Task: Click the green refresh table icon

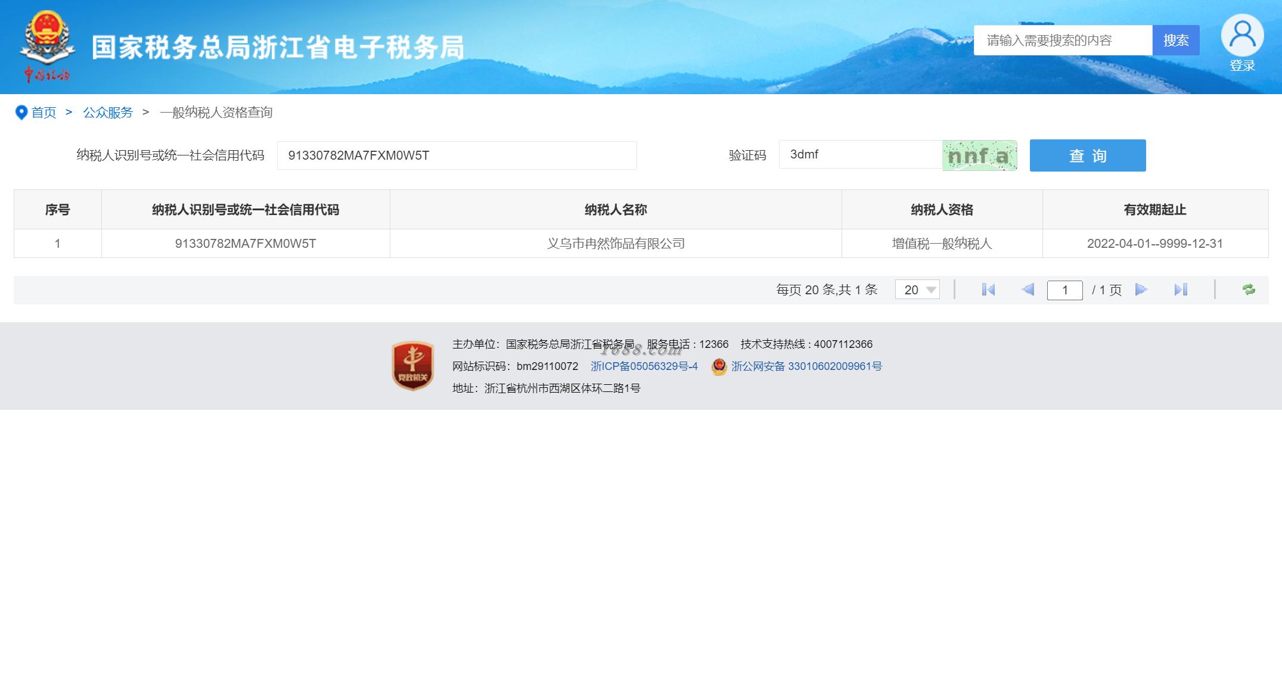Action: (1249, 290)
